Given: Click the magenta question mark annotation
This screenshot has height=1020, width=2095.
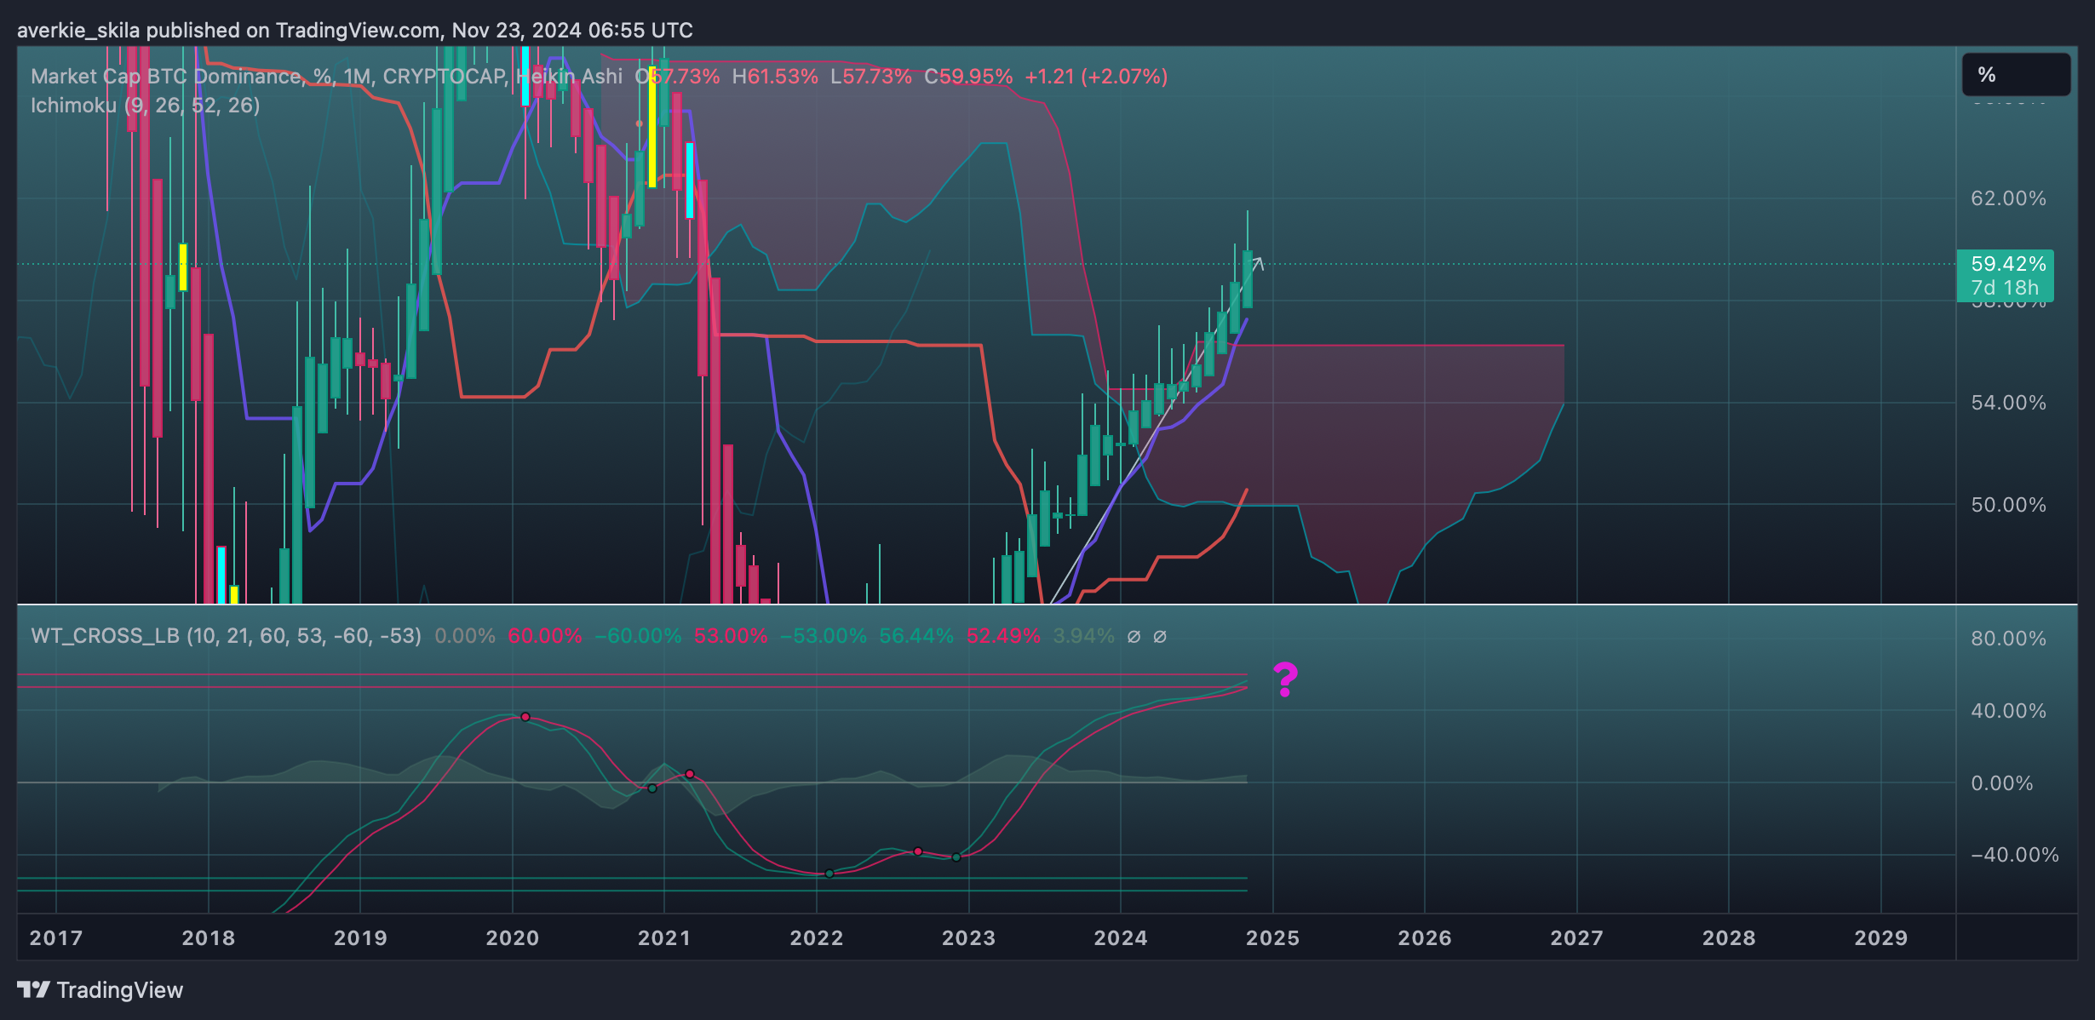Looking at the screenshot, I should click(x=1285, y=679).
